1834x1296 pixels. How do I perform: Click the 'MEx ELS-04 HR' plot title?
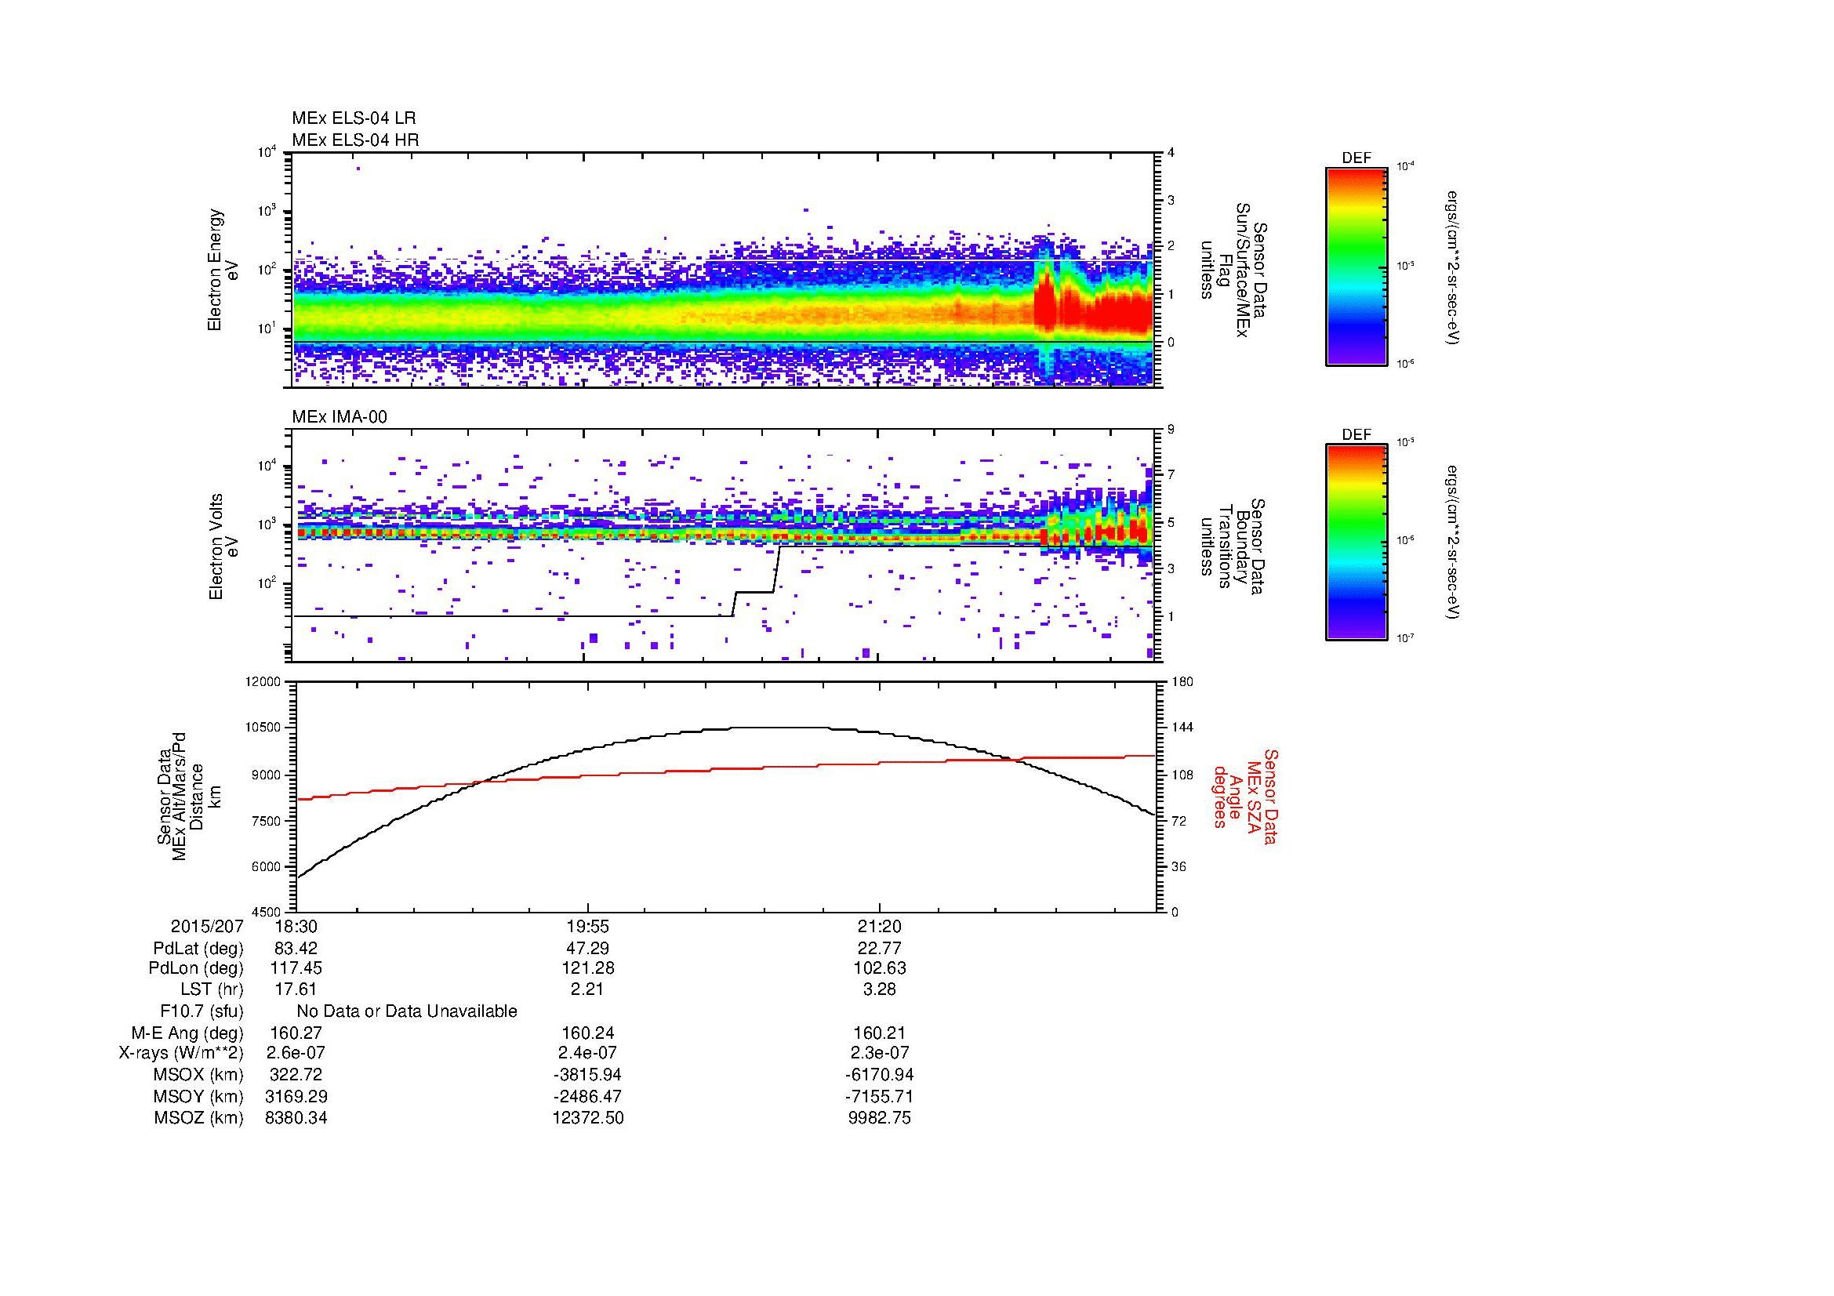355,140
